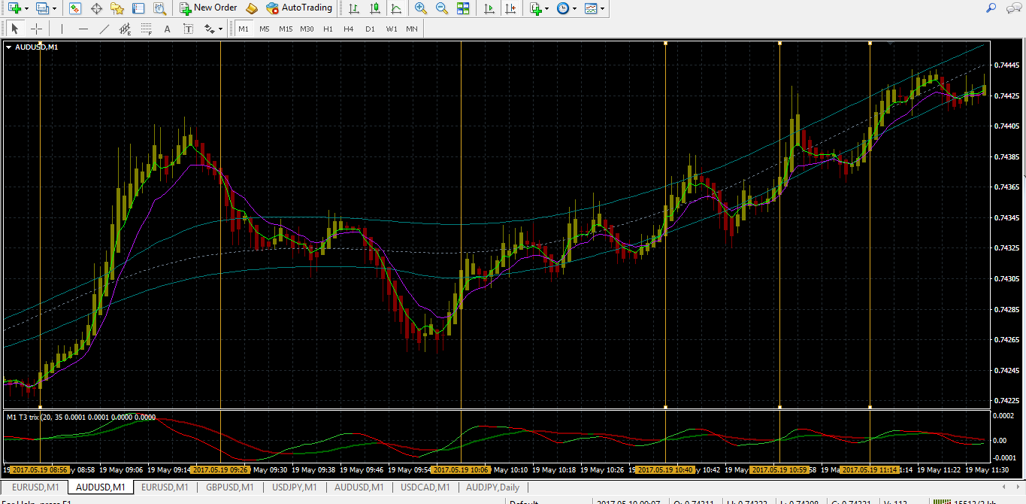Select the trendline drawing tool
Screen dimensions: 1026x504
click(x=104, y=29)
